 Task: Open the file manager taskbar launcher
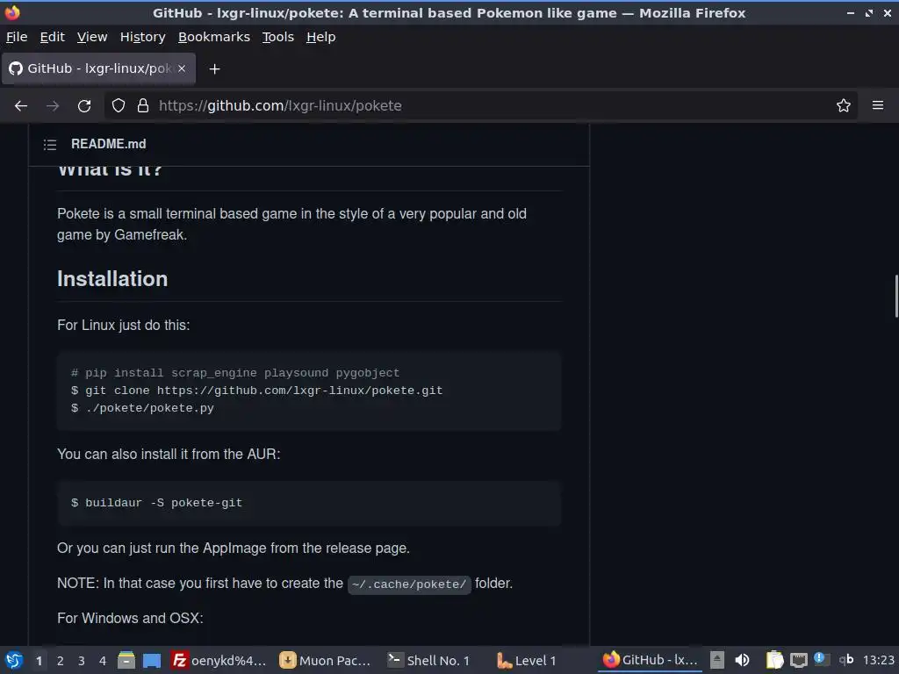click(126, 660)
